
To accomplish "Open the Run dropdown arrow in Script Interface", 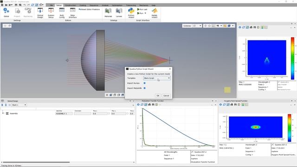I will click(x=145, y=13).
